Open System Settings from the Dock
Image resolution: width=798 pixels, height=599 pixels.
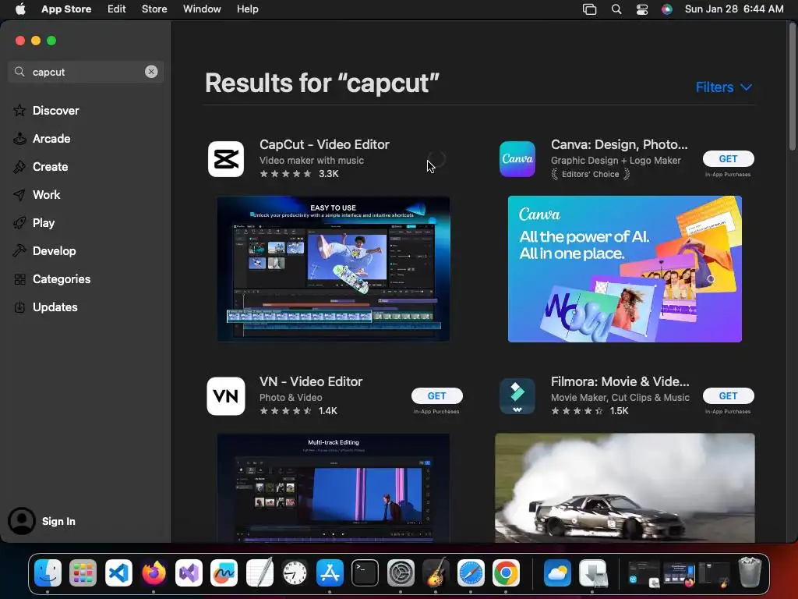401,572
